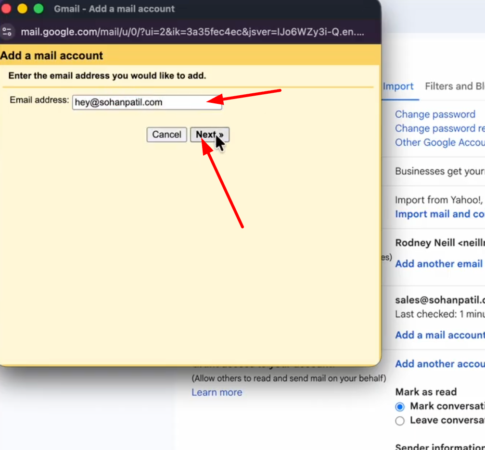Maximize the Gmail popup with green button
The image size is (485, 450).
(x=38, y=8)
